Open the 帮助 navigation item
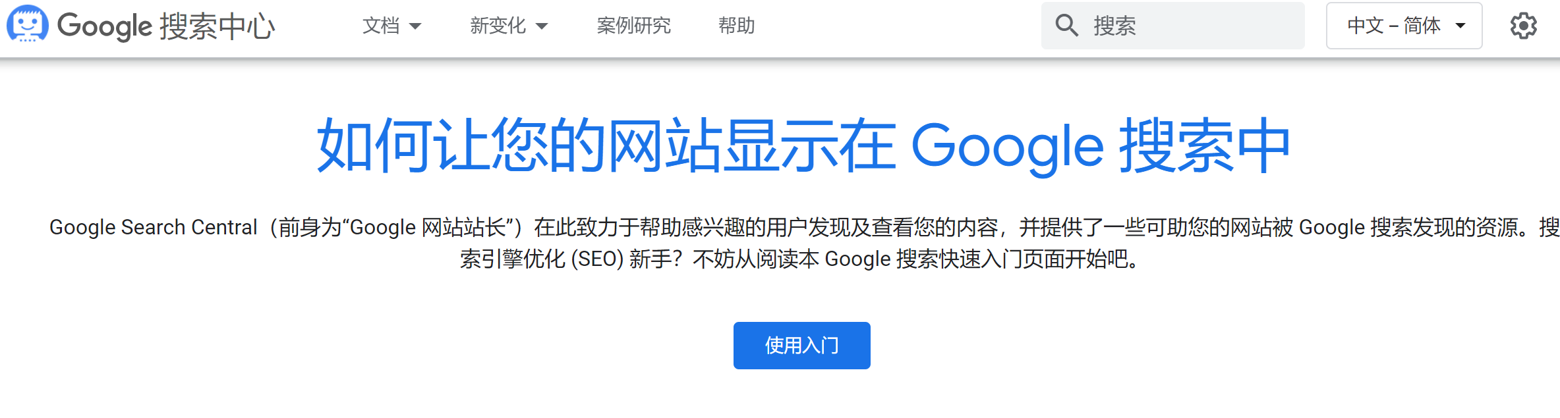Image resolution: width=1560 pixels, height=418 pixels. 736,26
